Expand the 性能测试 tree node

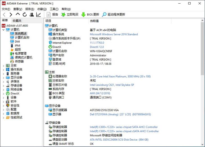[3, 118]
